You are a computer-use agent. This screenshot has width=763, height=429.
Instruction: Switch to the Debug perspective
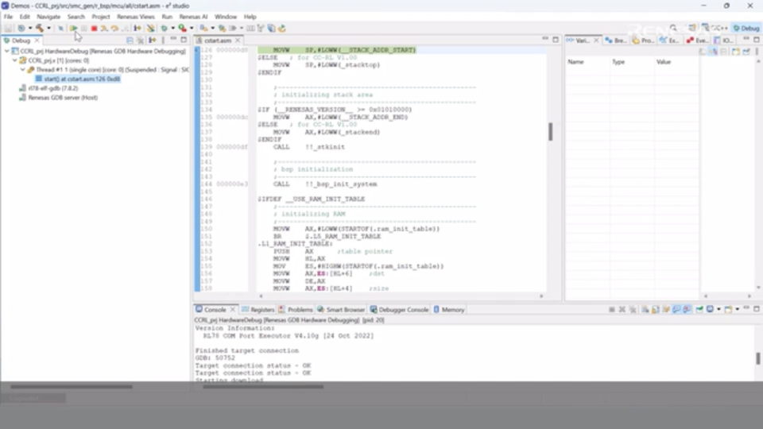(x=746, y=28)
